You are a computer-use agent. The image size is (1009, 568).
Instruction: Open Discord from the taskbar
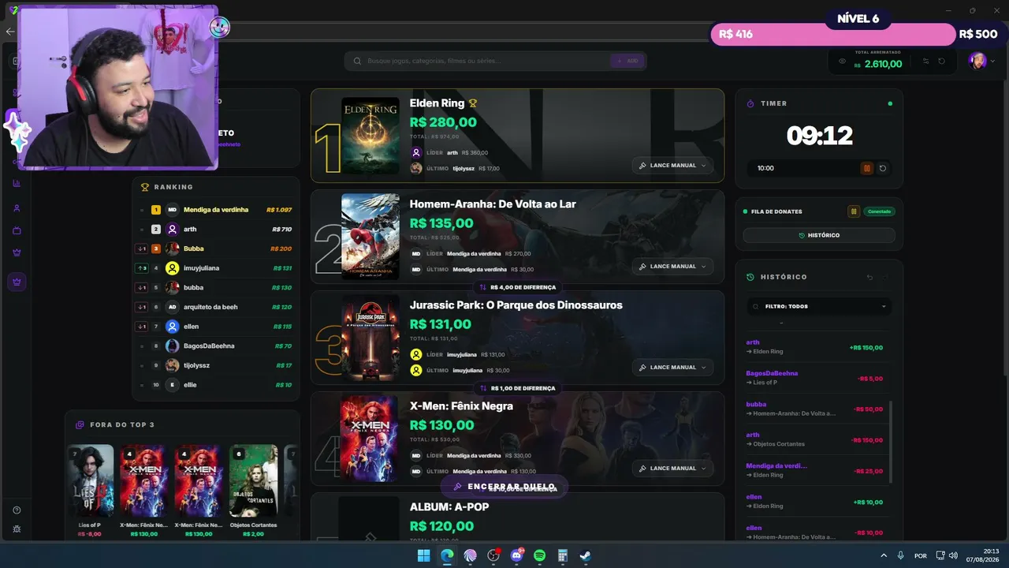[517, 555]
